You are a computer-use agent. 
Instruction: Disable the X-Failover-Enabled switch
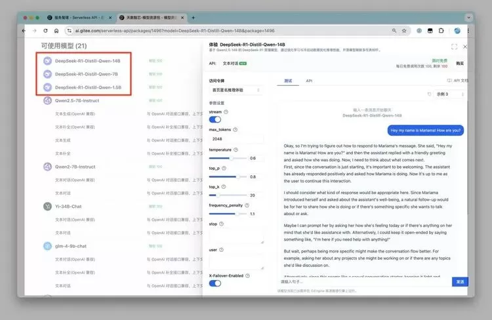215,284
